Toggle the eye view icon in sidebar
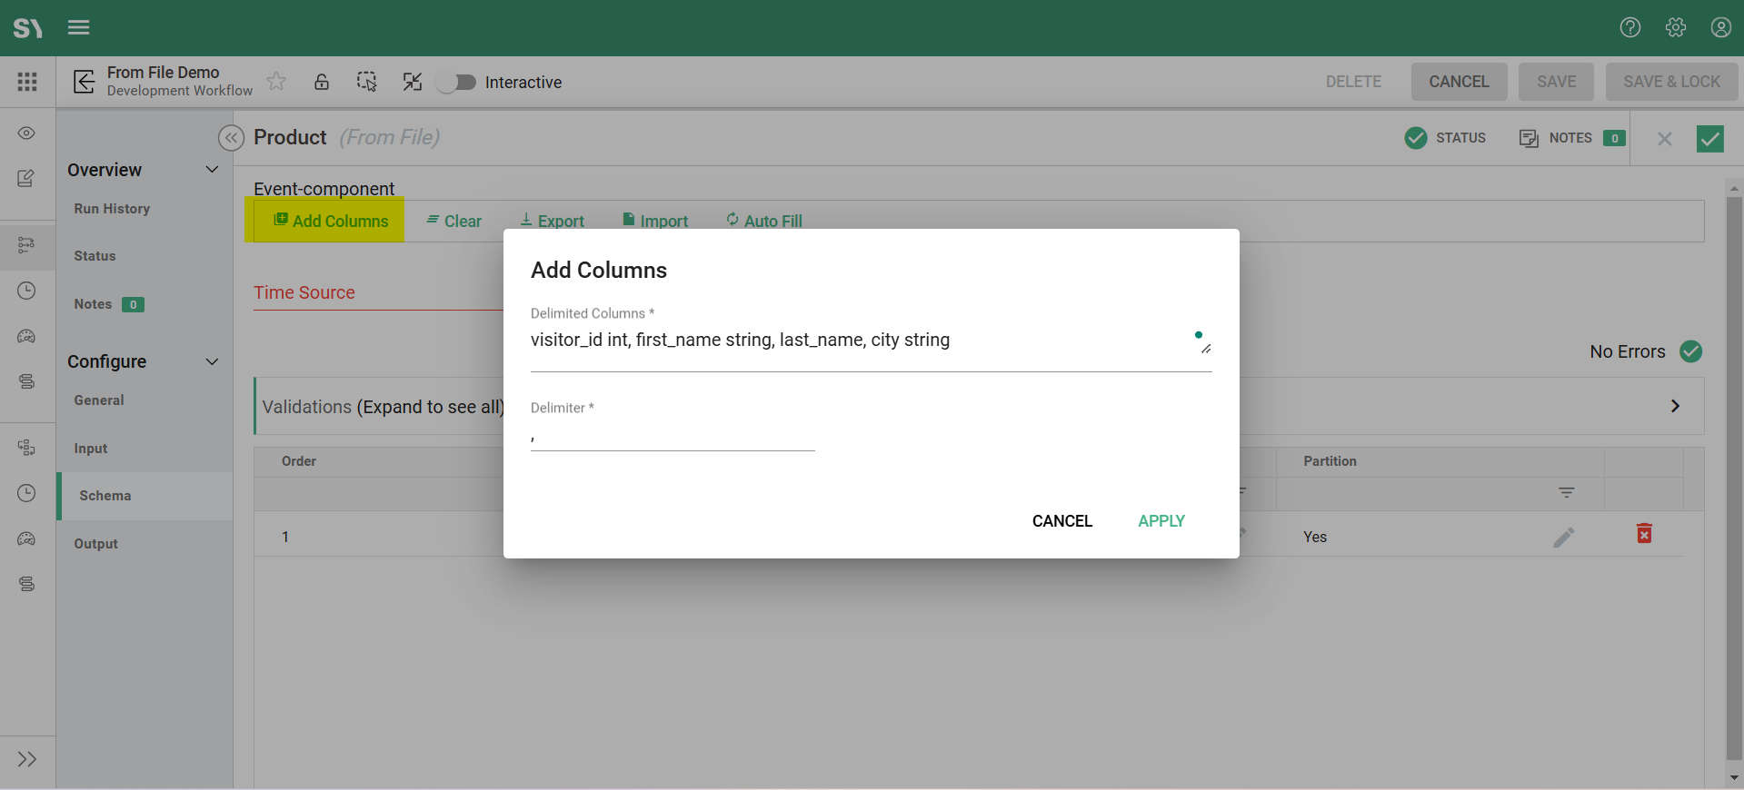Screen dimensions: 1744x790 pyautogui.click(x=26, y=133)
